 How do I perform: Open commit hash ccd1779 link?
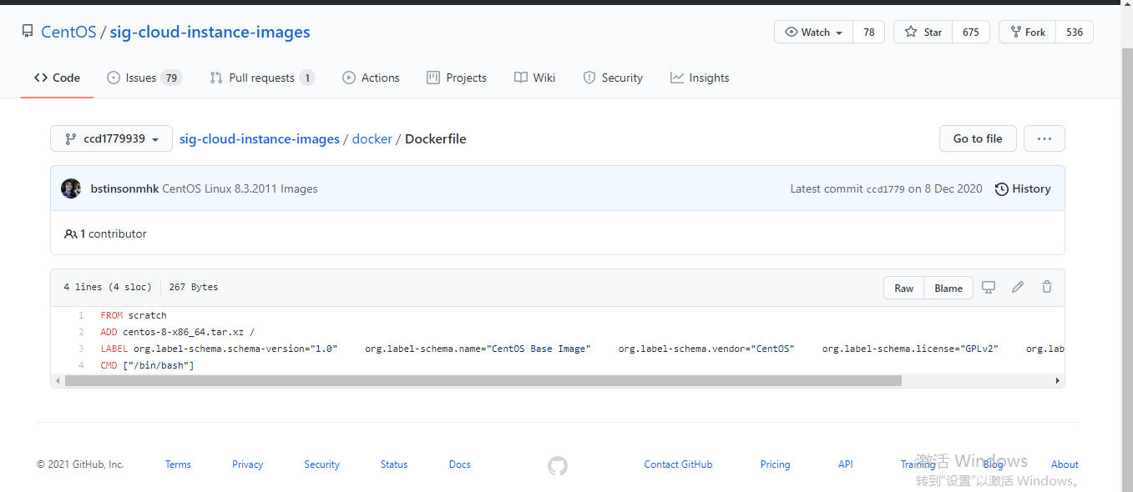pos(885,189)
